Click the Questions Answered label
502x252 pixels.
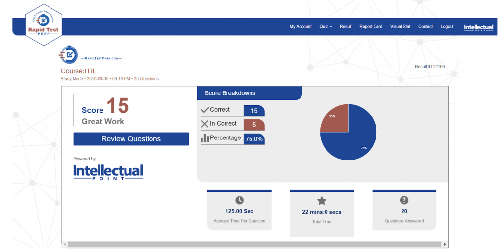point(404,221)
